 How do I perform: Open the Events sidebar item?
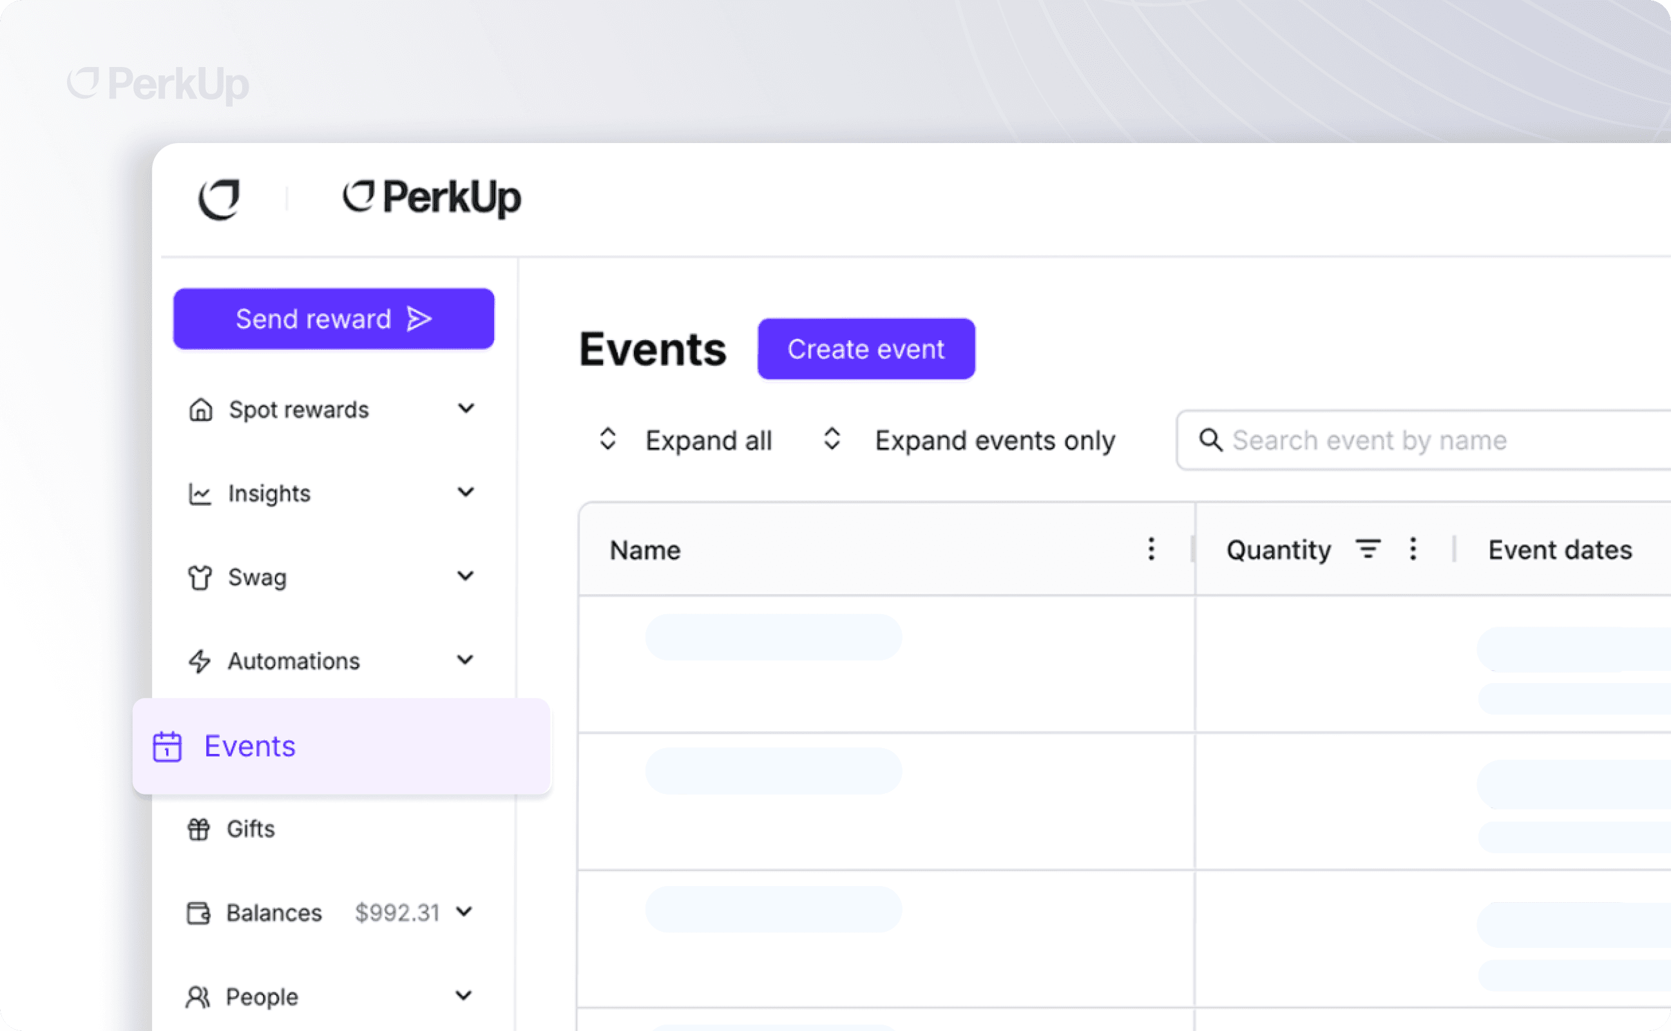click(250, 746)
